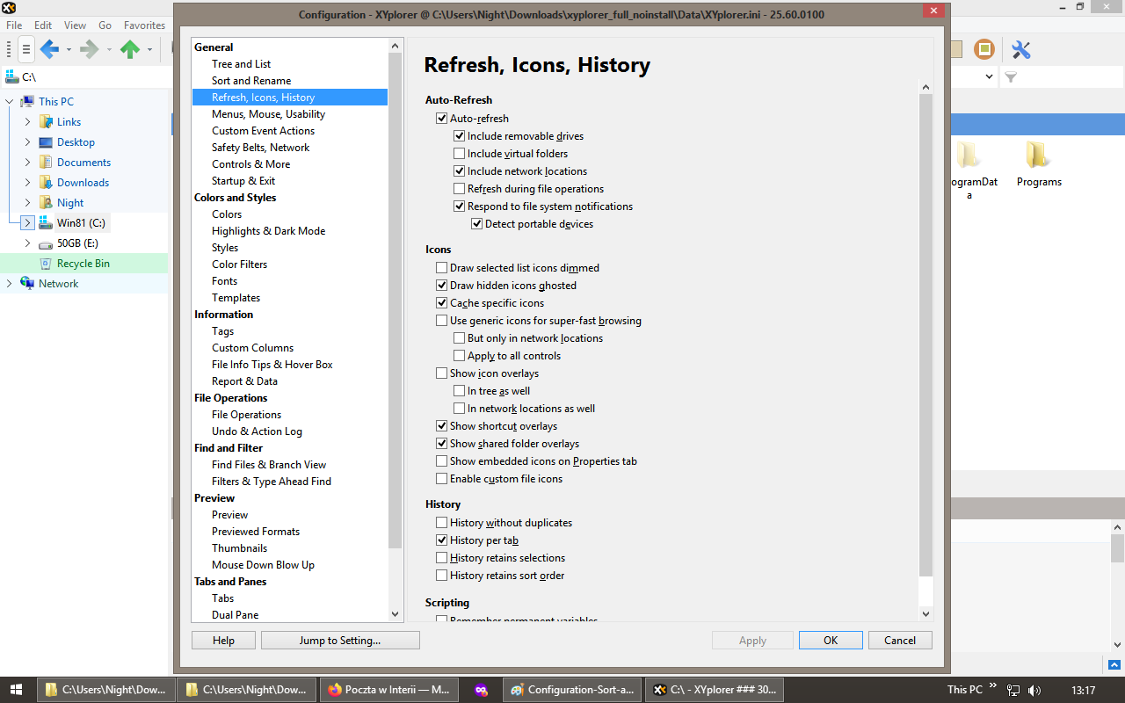The height and width of the screenshot is (703, 1125).
Task: Enable Include virtual folders
Action: pyautogui.click(x=459, y=153)
